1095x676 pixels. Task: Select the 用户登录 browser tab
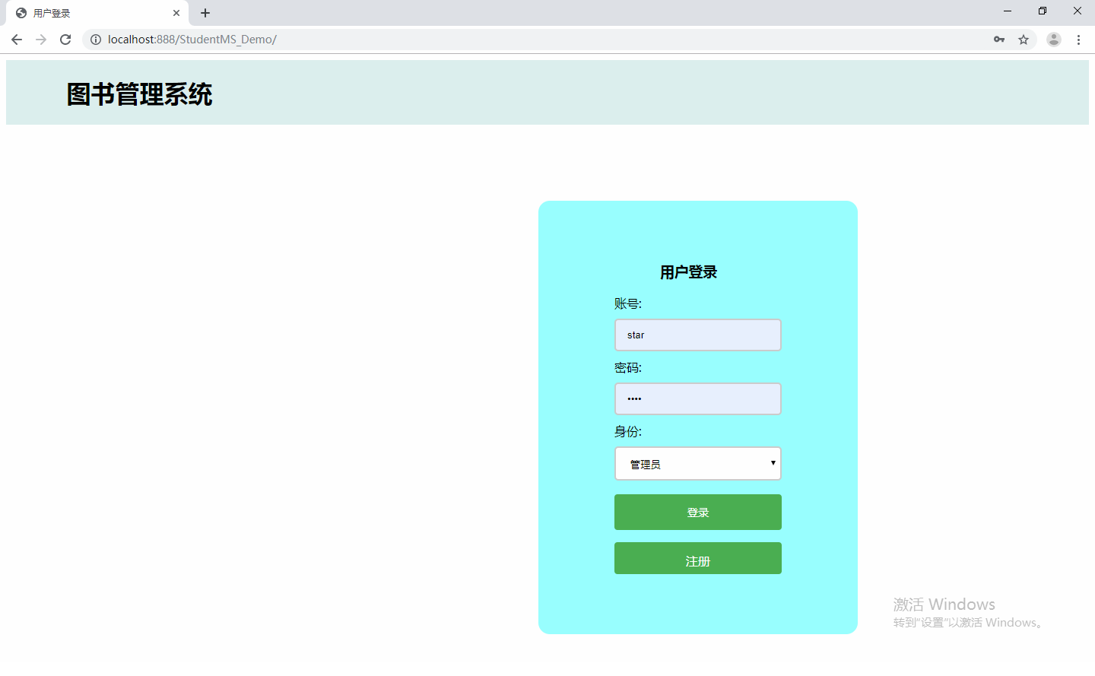(97, 13)
